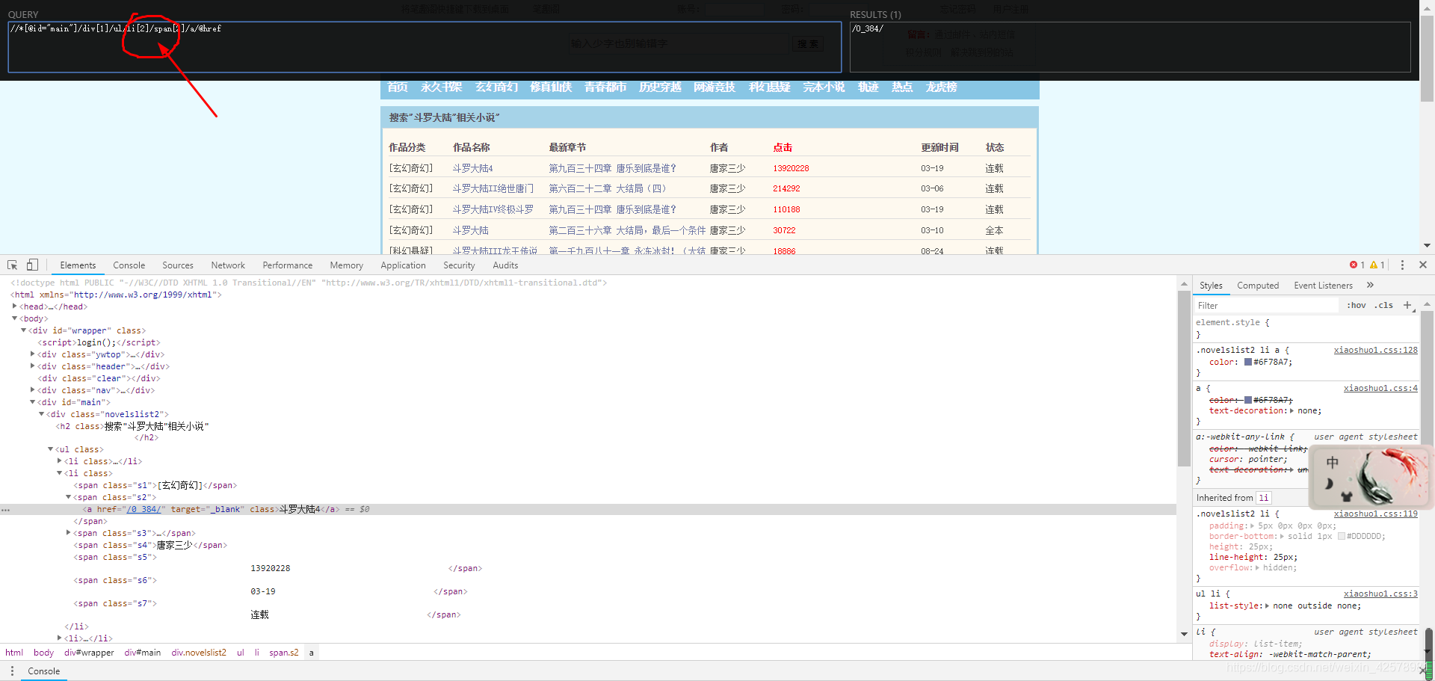Open the 斗罗大陆4 novel link

coord(472,168)
